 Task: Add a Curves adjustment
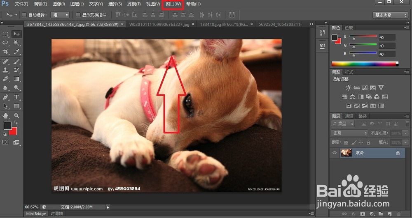click(x=365, y=88)
